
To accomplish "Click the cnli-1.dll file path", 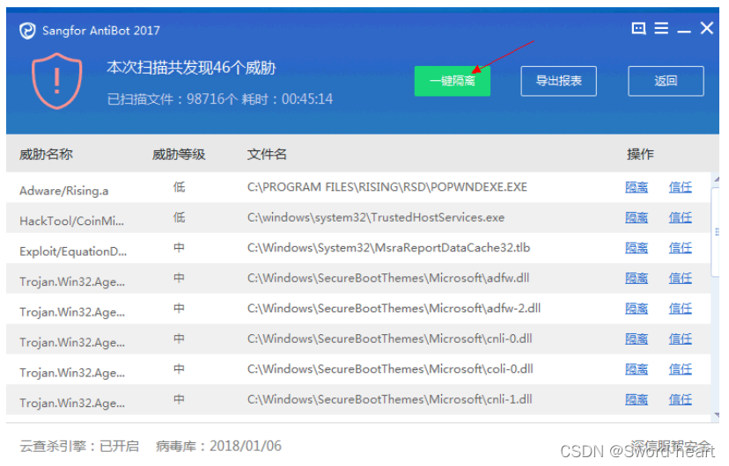I will 389,400.
